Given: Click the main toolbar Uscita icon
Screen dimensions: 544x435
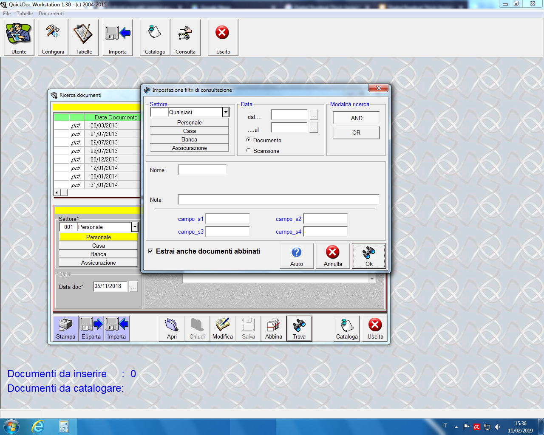Looking at the screenshot, I should [x=223, y=37].
